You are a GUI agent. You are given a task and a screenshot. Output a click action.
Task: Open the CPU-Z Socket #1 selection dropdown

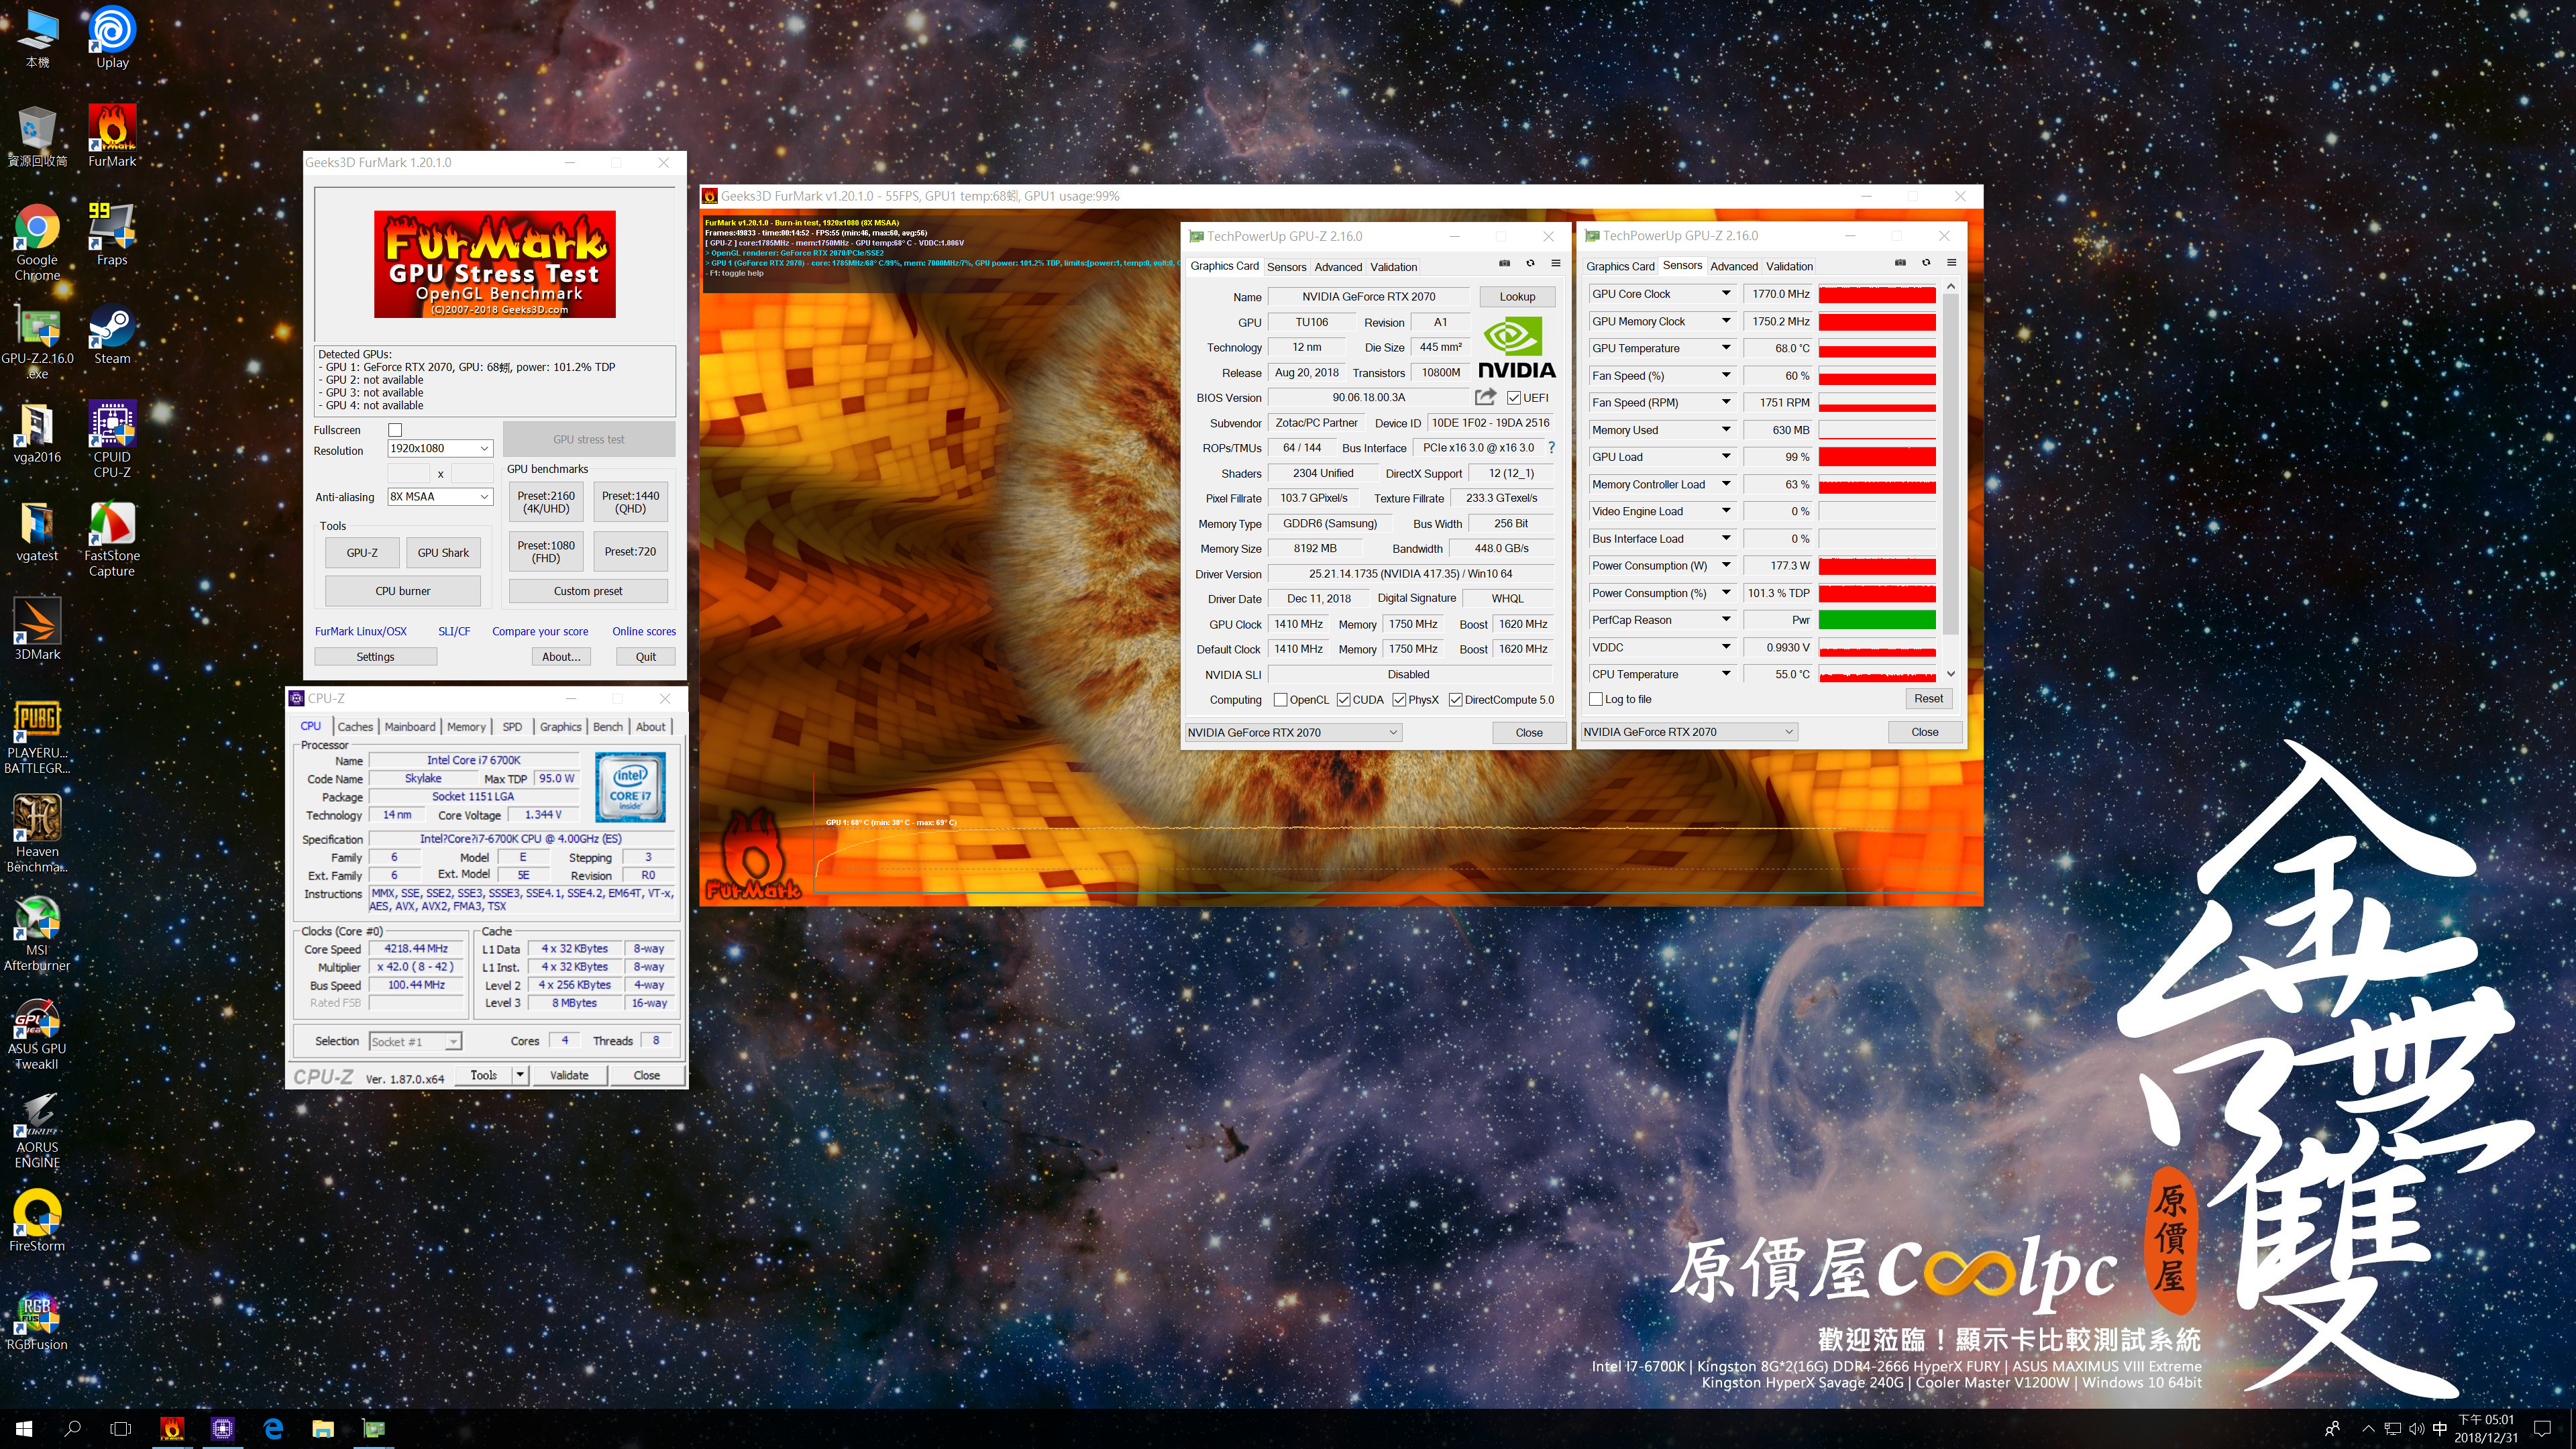click(415, 1041)
